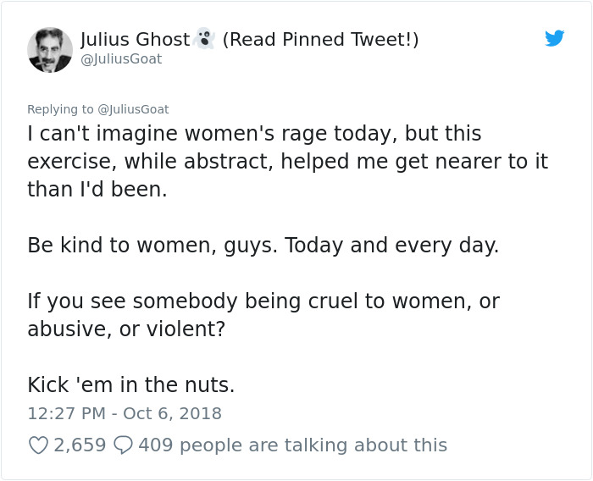Click the reply speech bubble icon
Viewport: 593px width, 481px height.
123,445
